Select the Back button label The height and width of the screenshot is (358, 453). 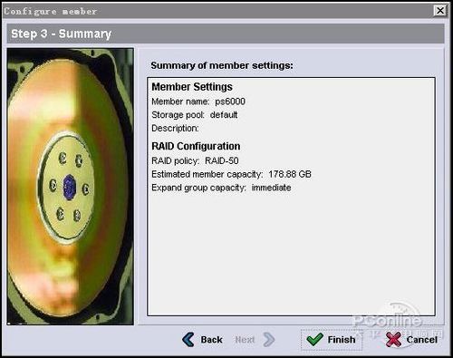pos(211,340)
